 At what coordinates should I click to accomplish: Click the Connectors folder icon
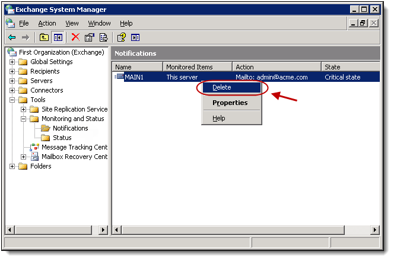pyautogui.click(x=23, y=90)
